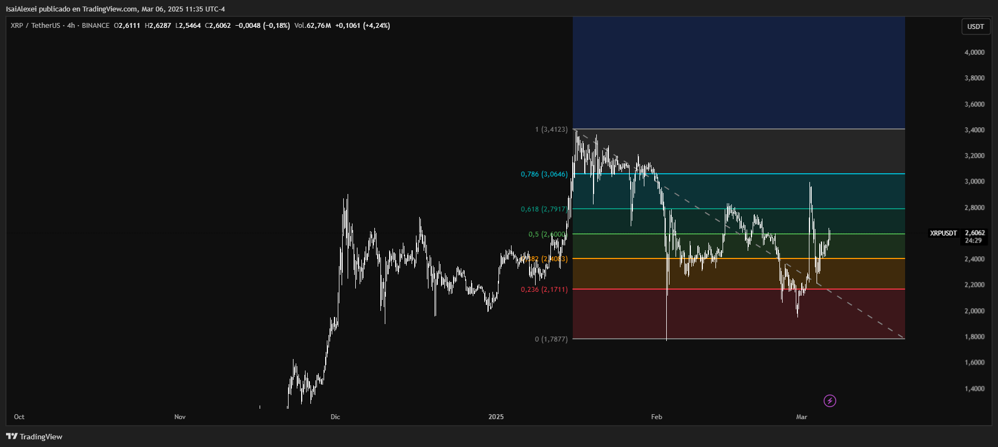
Task: Click the Feb marker on time axis
Action: (656, 417)
